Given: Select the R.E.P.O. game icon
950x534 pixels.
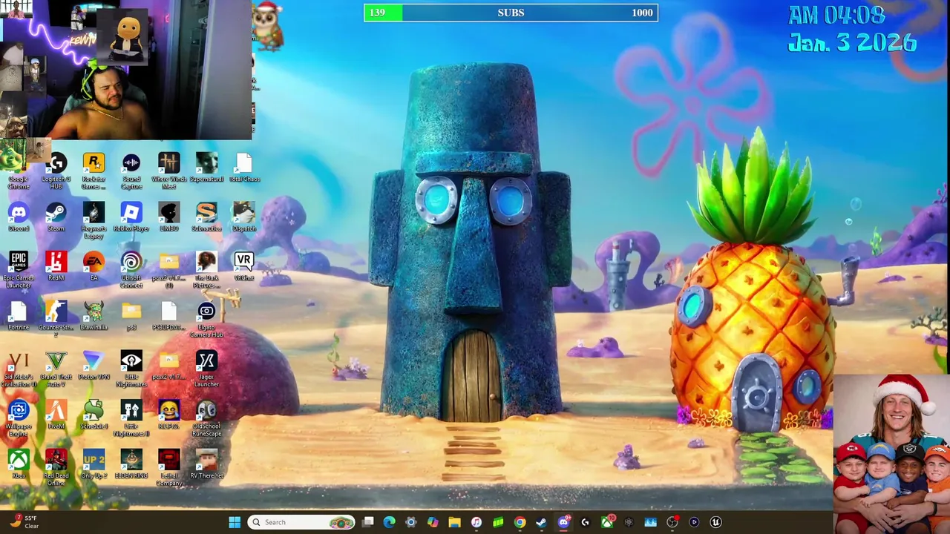Looking at the screenshot, I should coord(168,415).
